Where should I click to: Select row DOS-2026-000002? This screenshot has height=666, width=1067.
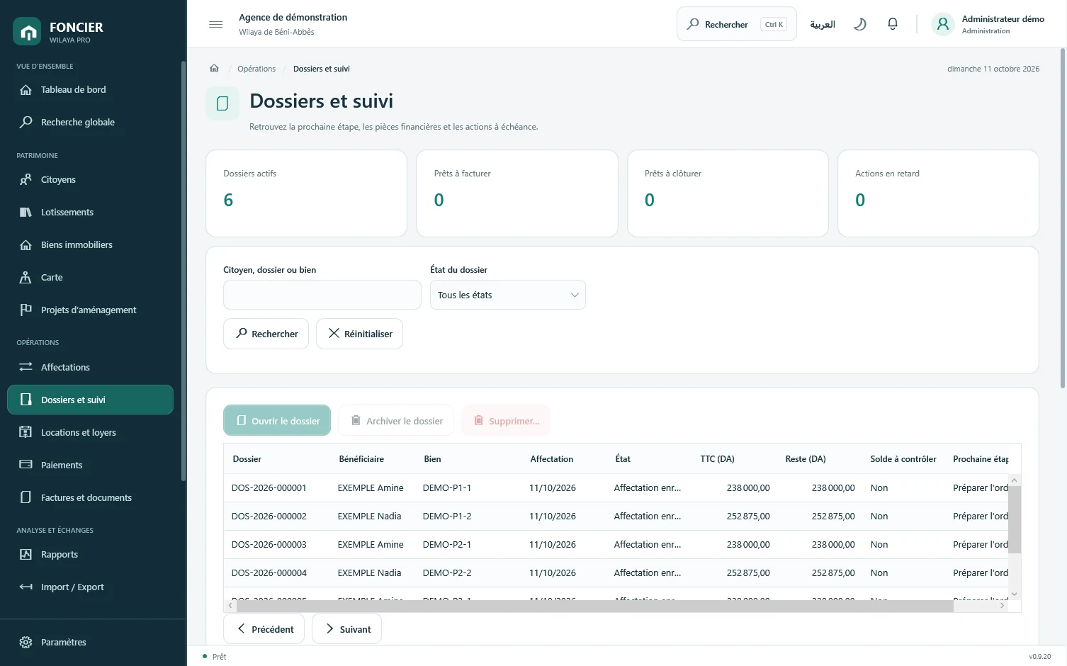coord(616,517)
